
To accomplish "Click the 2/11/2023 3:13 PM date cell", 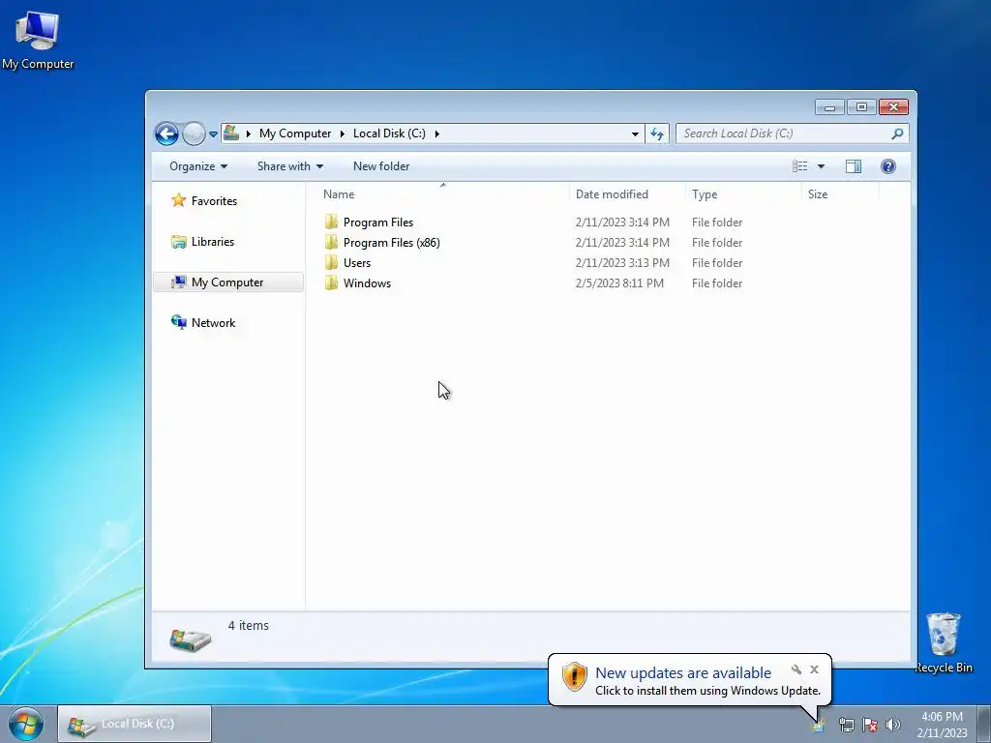I will [622, 263].
